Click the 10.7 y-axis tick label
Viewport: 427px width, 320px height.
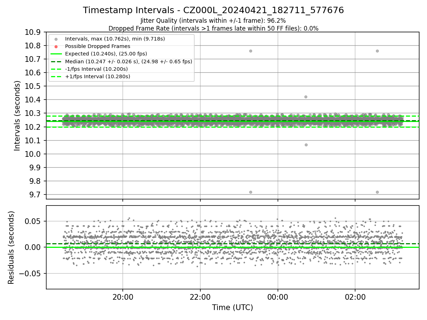pos(33,59)
